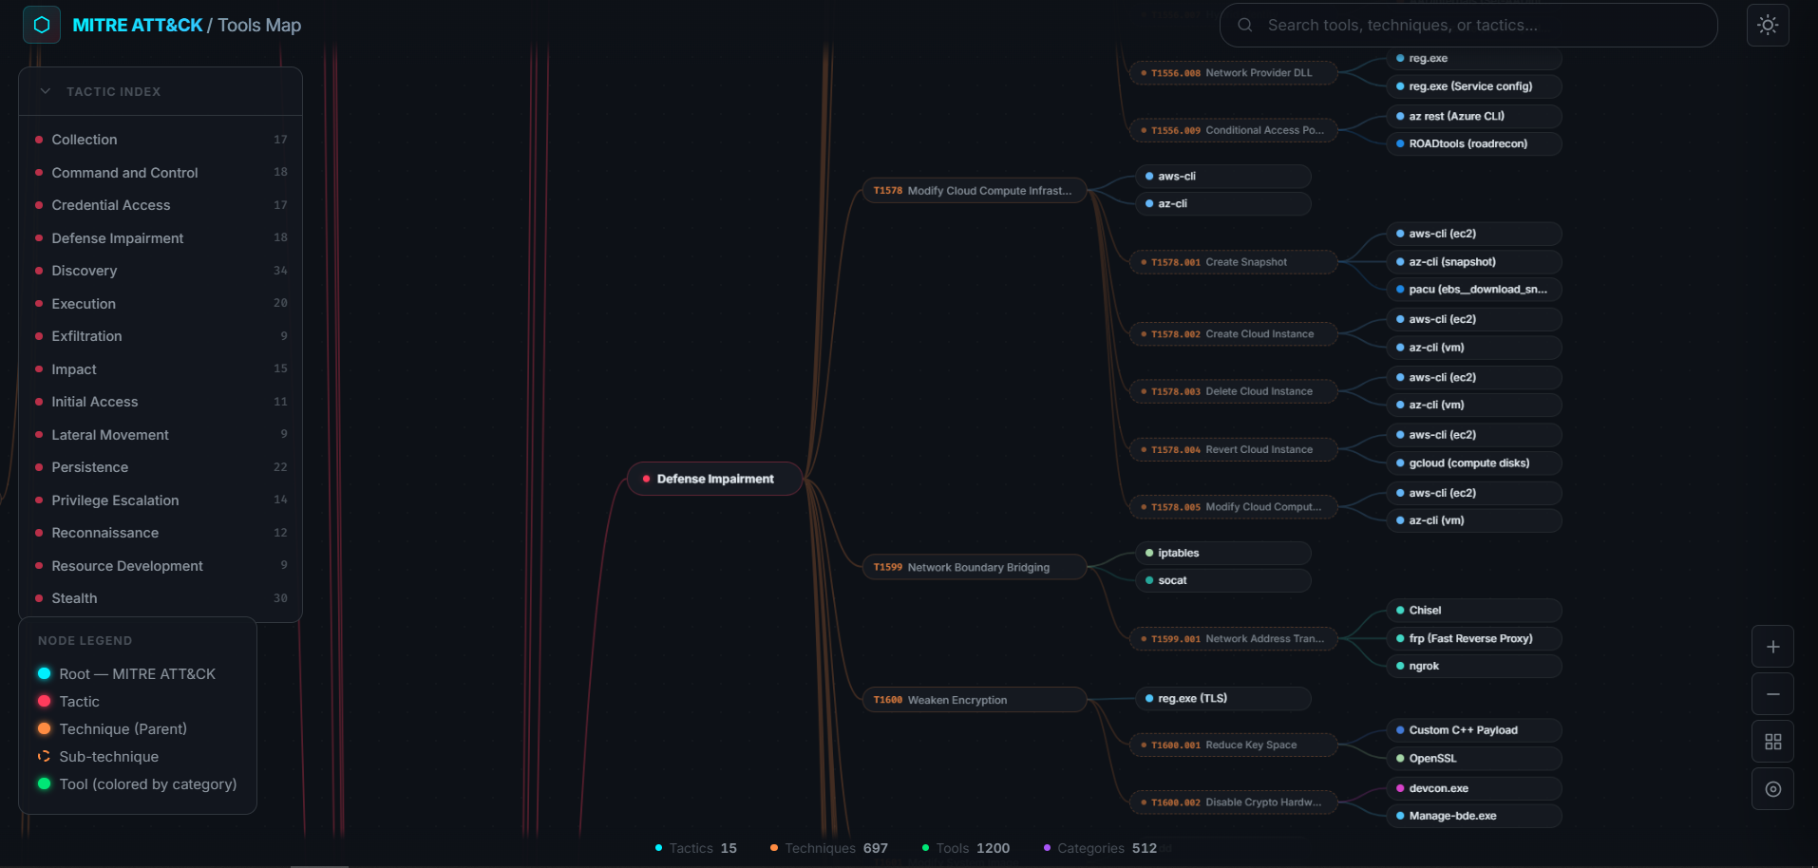Select Command and Control tactic
This screenshot has width=1818, height=868.
(x=161, y=173)
